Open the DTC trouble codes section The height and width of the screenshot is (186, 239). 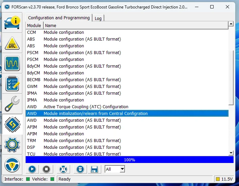pos(12,43)
